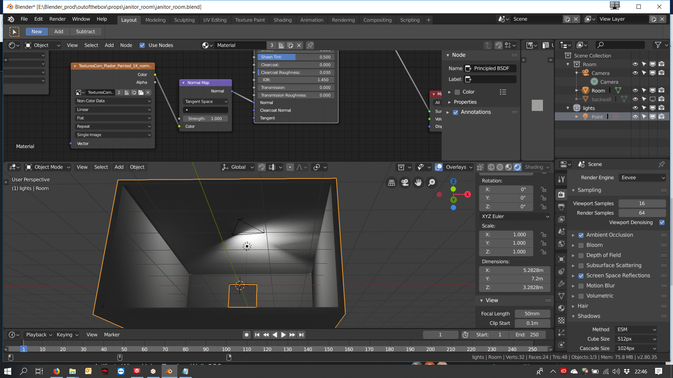Click the Focal Length 50mm field
673x378 pixels.
click(532, 314)
